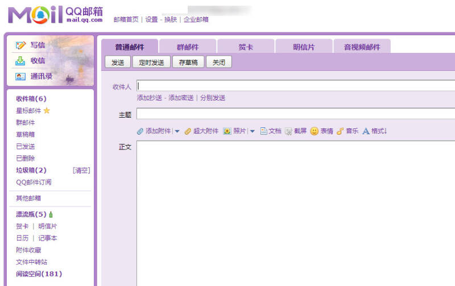Click the green bottle icon beside 漂流瓶
The image size is (455, 286).
[x=51, y=215]
